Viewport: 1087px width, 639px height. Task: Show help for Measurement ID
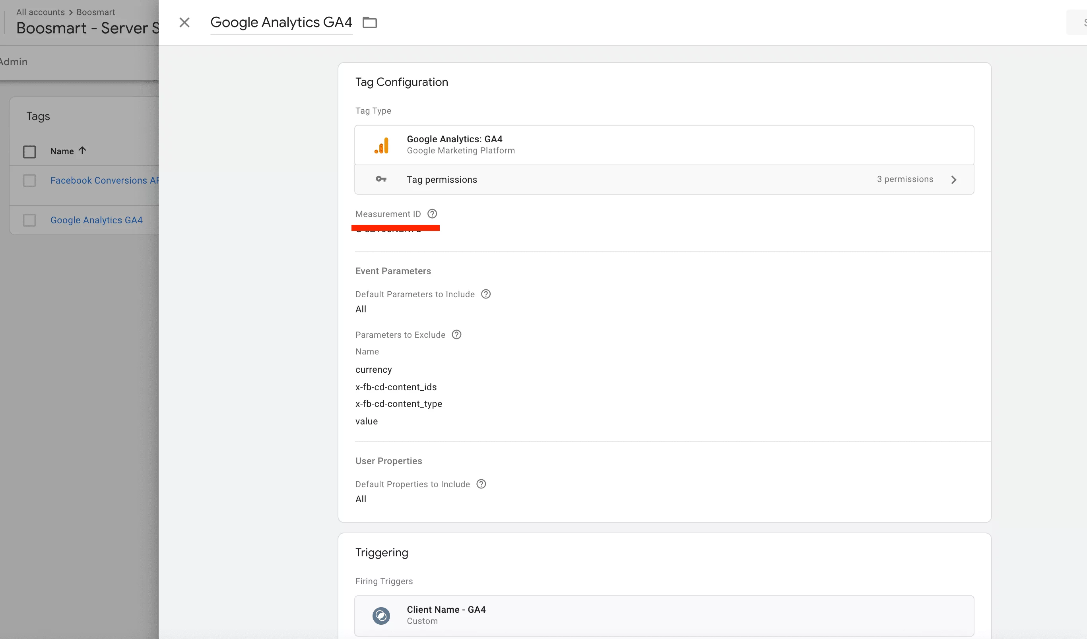[432, 214]
